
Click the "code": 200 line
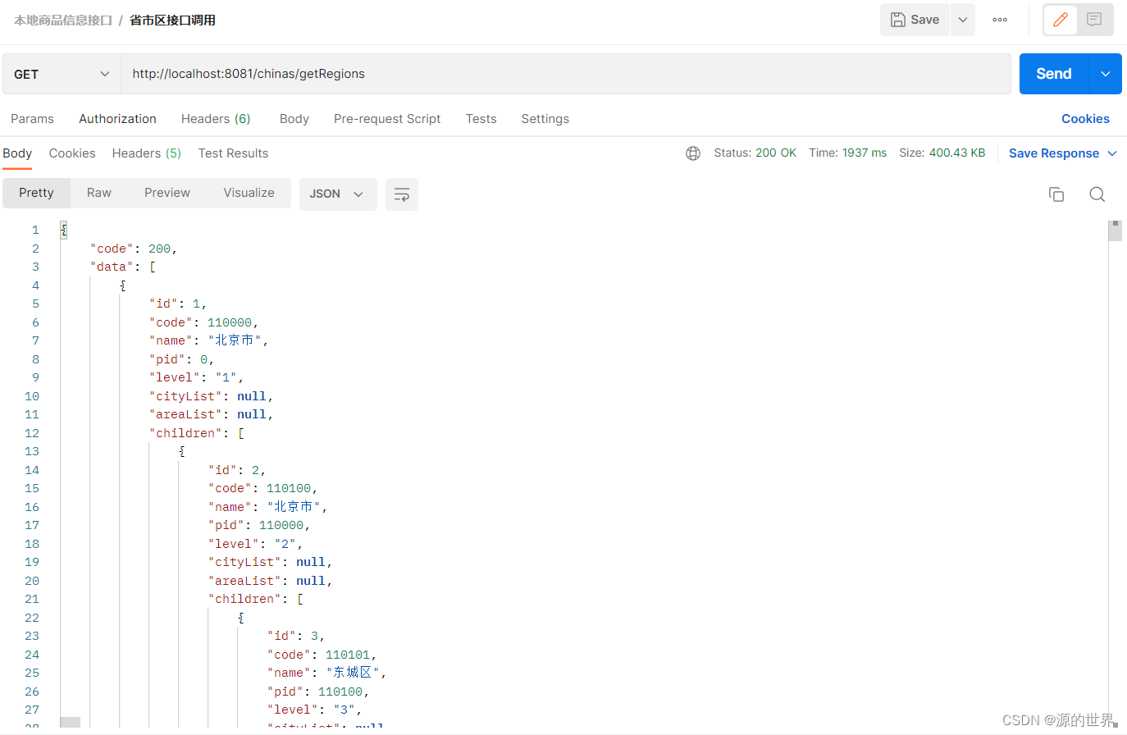(134, 249)
